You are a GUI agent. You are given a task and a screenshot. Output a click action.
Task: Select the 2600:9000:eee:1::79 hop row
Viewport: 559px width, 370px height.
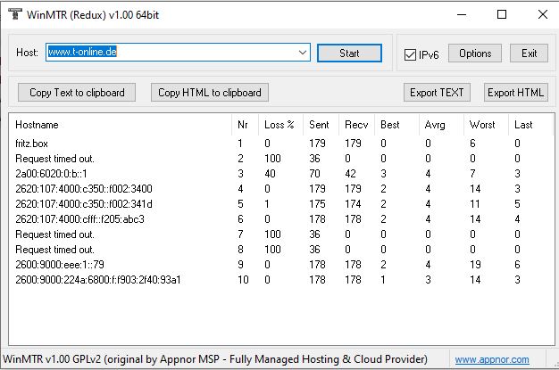(281, 265)
